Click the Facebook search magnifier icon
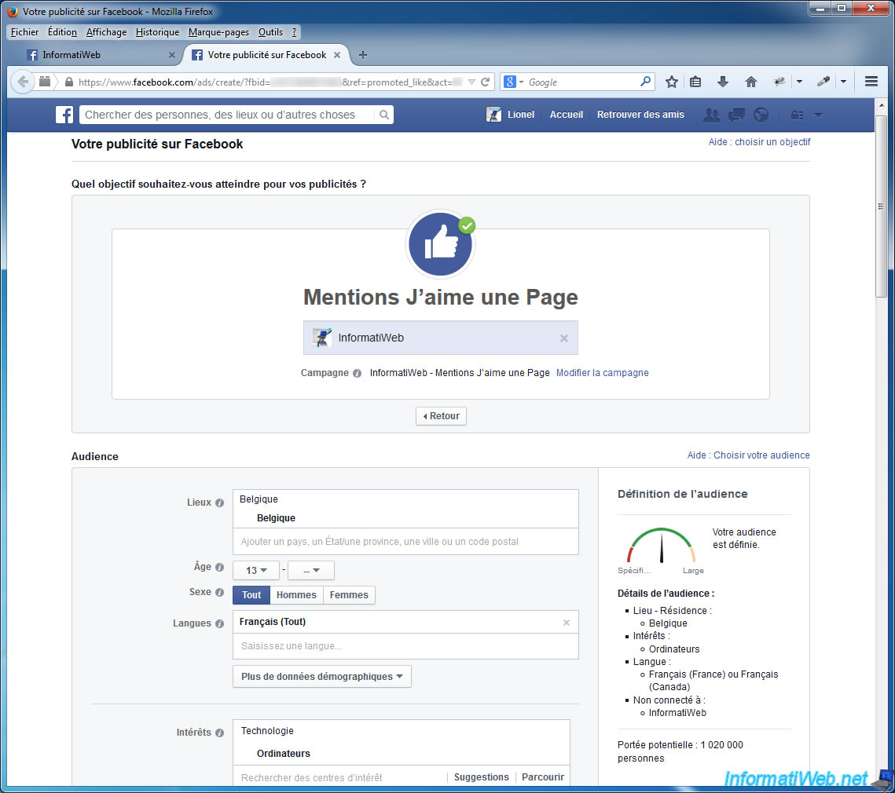 click(385, 115)
